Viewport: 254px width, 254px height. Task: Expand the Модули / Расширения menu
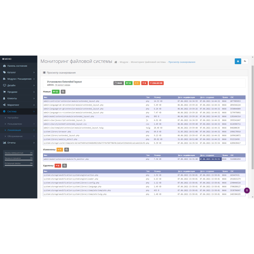18,79
